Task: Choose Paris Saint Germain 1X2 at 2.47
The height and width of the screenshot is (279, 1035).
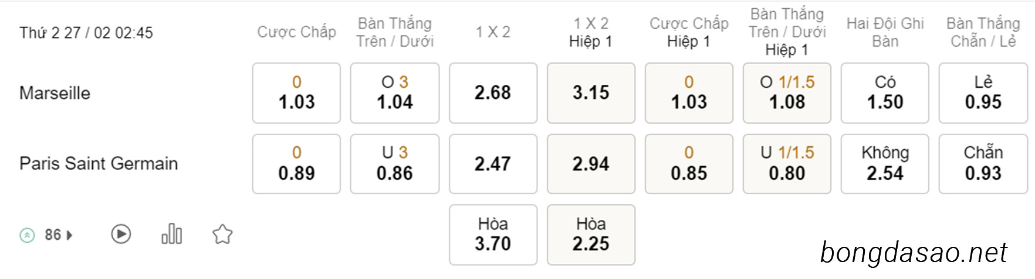Action: tap(493, 164)
